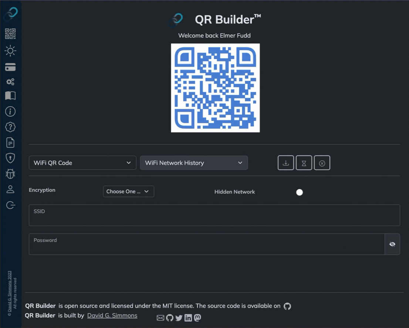Click 'Welcome back Elmer Fudd' text
This screenshot has width=409, height=328.
coord(214,36)
